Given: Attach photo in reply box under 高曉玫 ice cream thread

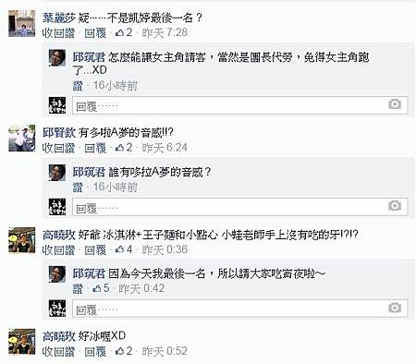Looking at the screenshot, I should [395, 308].
